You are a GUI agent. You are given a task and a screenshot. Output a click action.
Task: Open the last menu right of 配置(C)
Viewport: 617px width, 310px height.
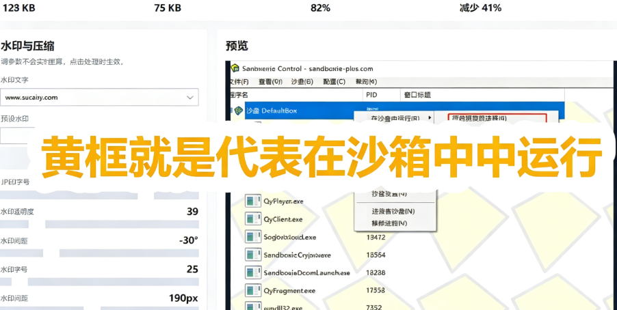pos(367,82)
